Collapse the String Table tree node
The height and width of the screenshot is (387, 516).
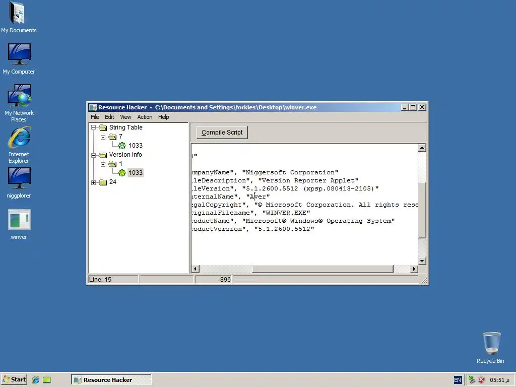(x=93, y=127)
